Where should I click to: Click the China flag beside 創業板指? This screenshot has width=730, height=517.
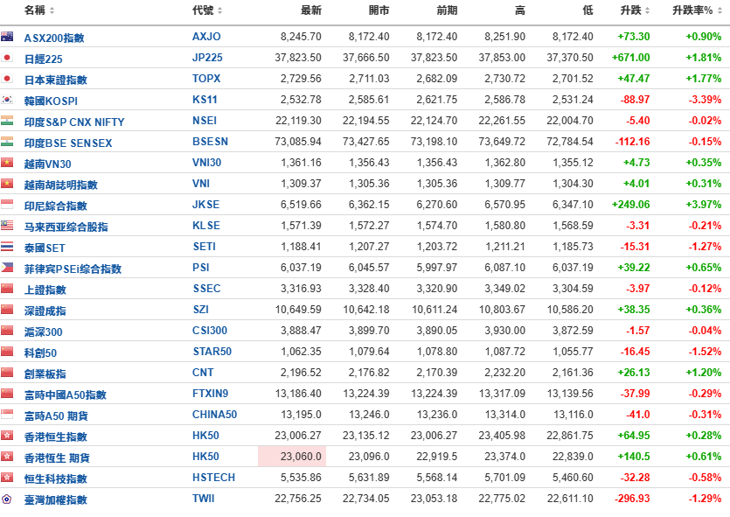(x=6, y=372)
